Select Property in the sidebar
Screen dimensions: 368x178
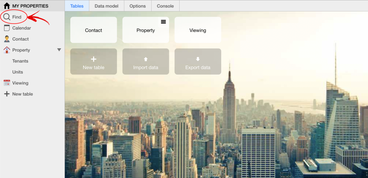[21, 50]
